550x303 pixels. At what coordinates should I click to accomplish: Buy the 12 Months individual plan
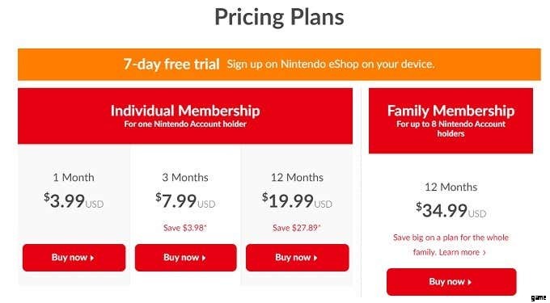point(298,258)
